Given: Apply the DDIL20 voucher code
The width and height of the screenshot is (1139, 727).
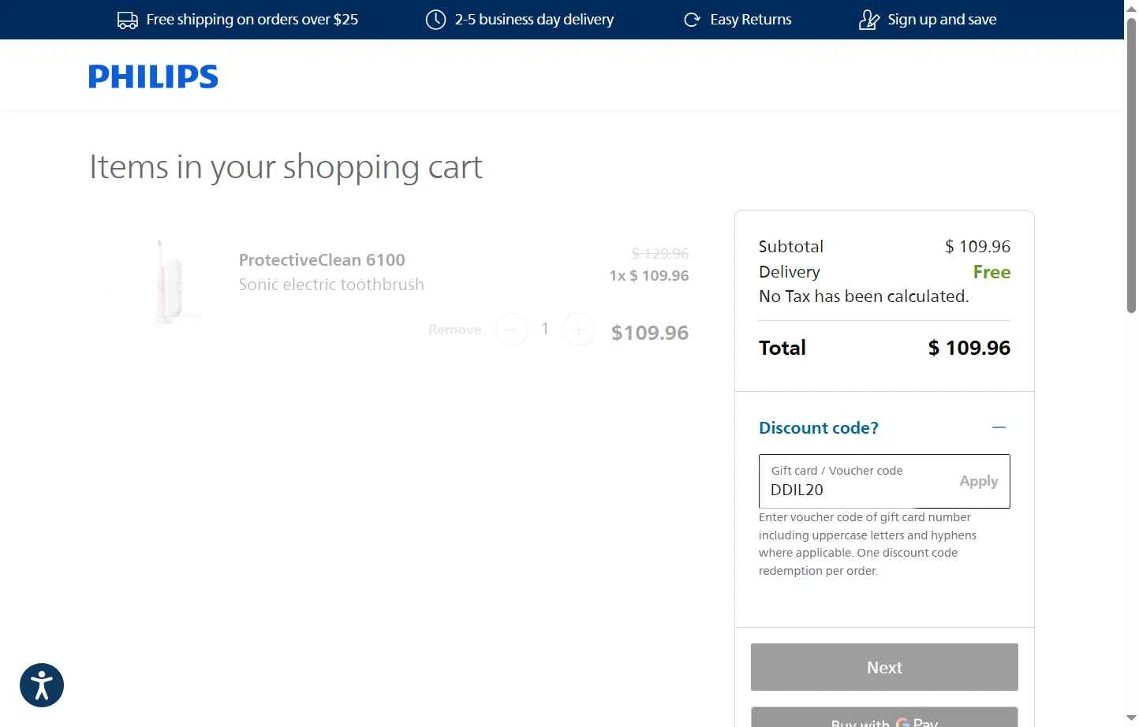Looking at the screenshot, I should point(978,481).
